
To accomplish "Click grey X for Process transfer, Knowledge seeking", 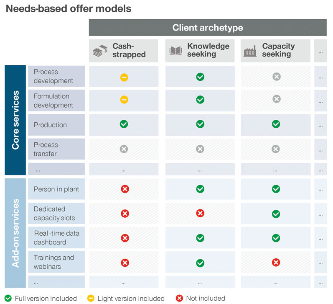I will tap(200, 149).
